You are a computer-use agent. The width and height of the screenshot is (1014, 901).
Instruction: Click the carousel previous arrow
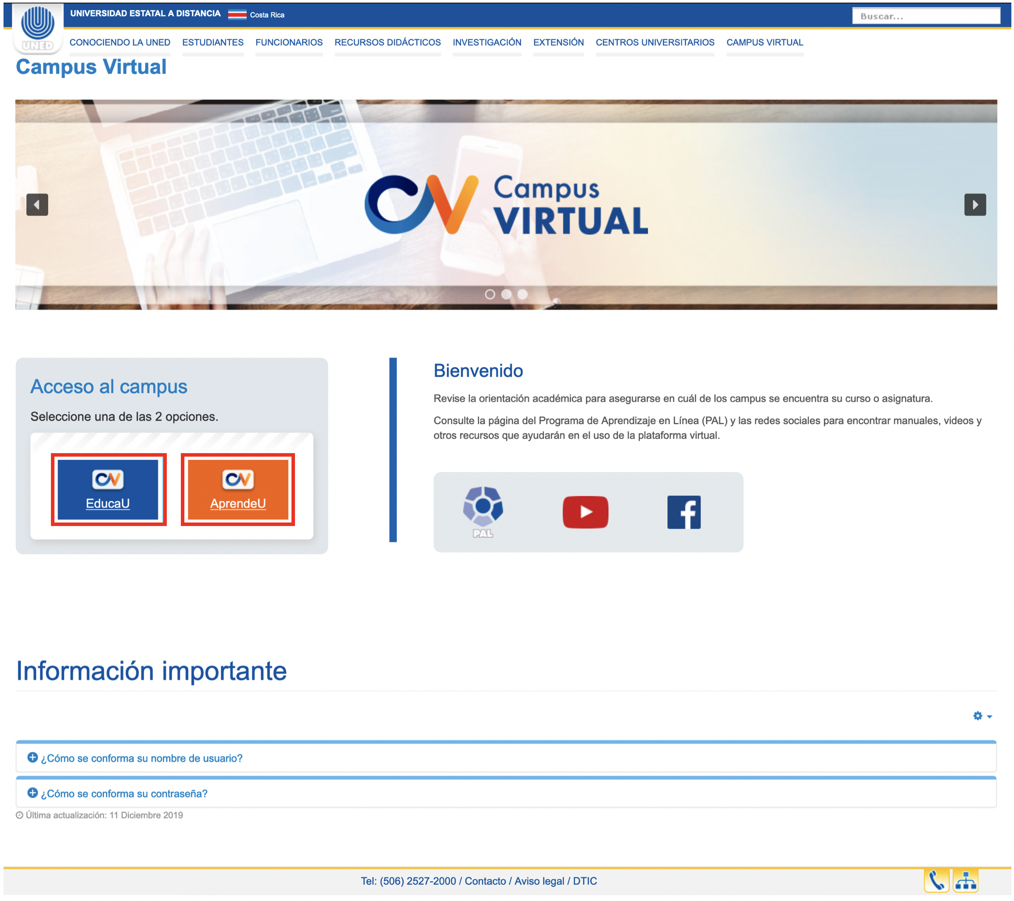38,204
